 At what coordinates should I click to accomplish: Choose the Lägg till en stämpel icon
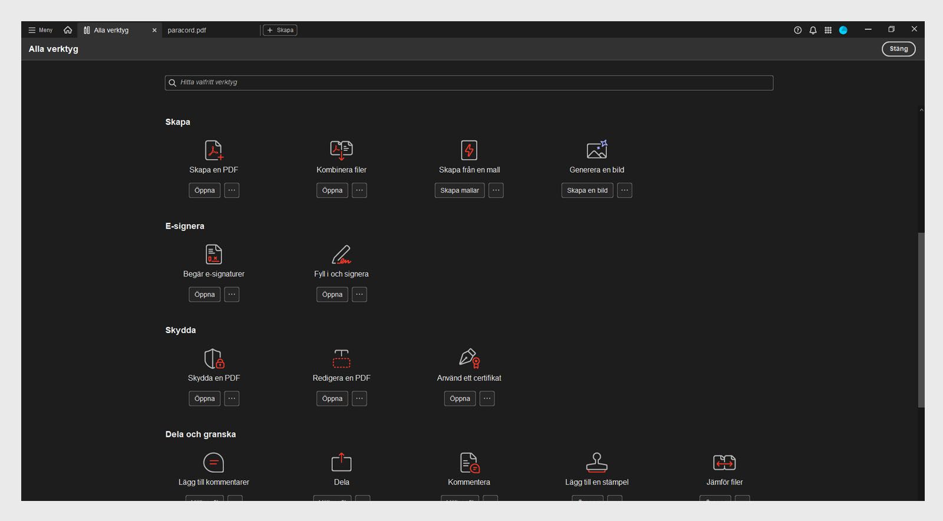[597, 462]
